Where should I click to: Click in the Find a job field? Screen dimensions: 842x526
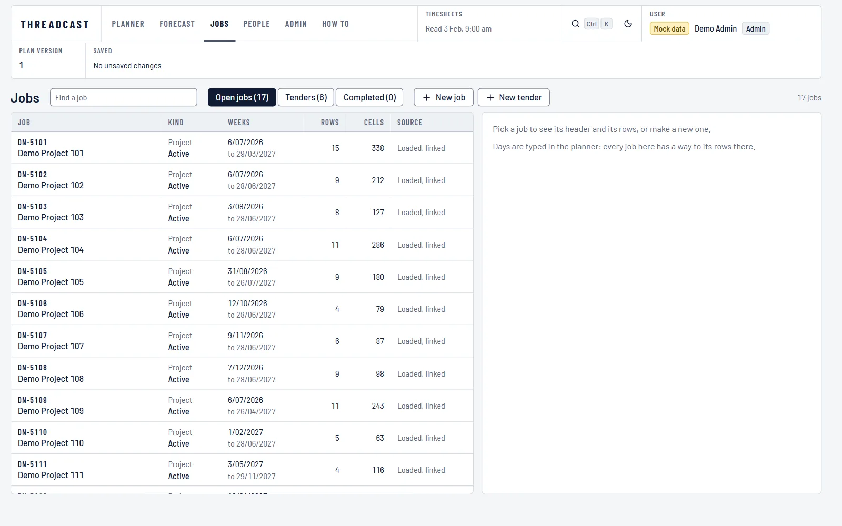(124, 97)
